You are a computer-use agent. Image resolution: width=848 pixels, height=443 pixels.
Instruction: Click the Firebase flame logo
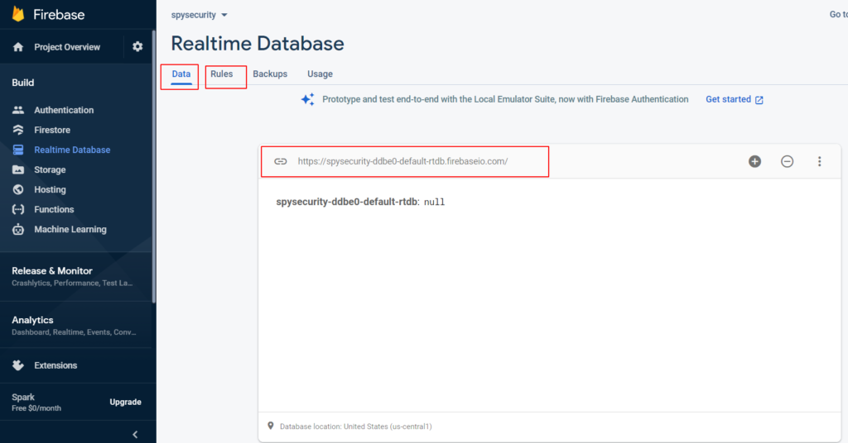(18, 14)
